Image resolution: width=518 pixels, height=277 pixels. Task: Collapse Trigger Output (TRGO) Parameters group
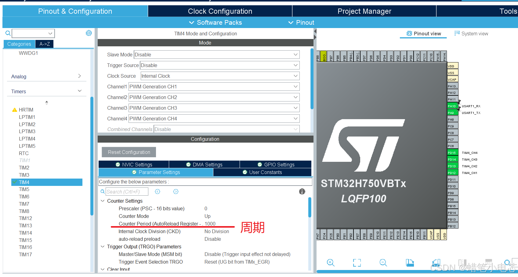[x=103, y=247]
